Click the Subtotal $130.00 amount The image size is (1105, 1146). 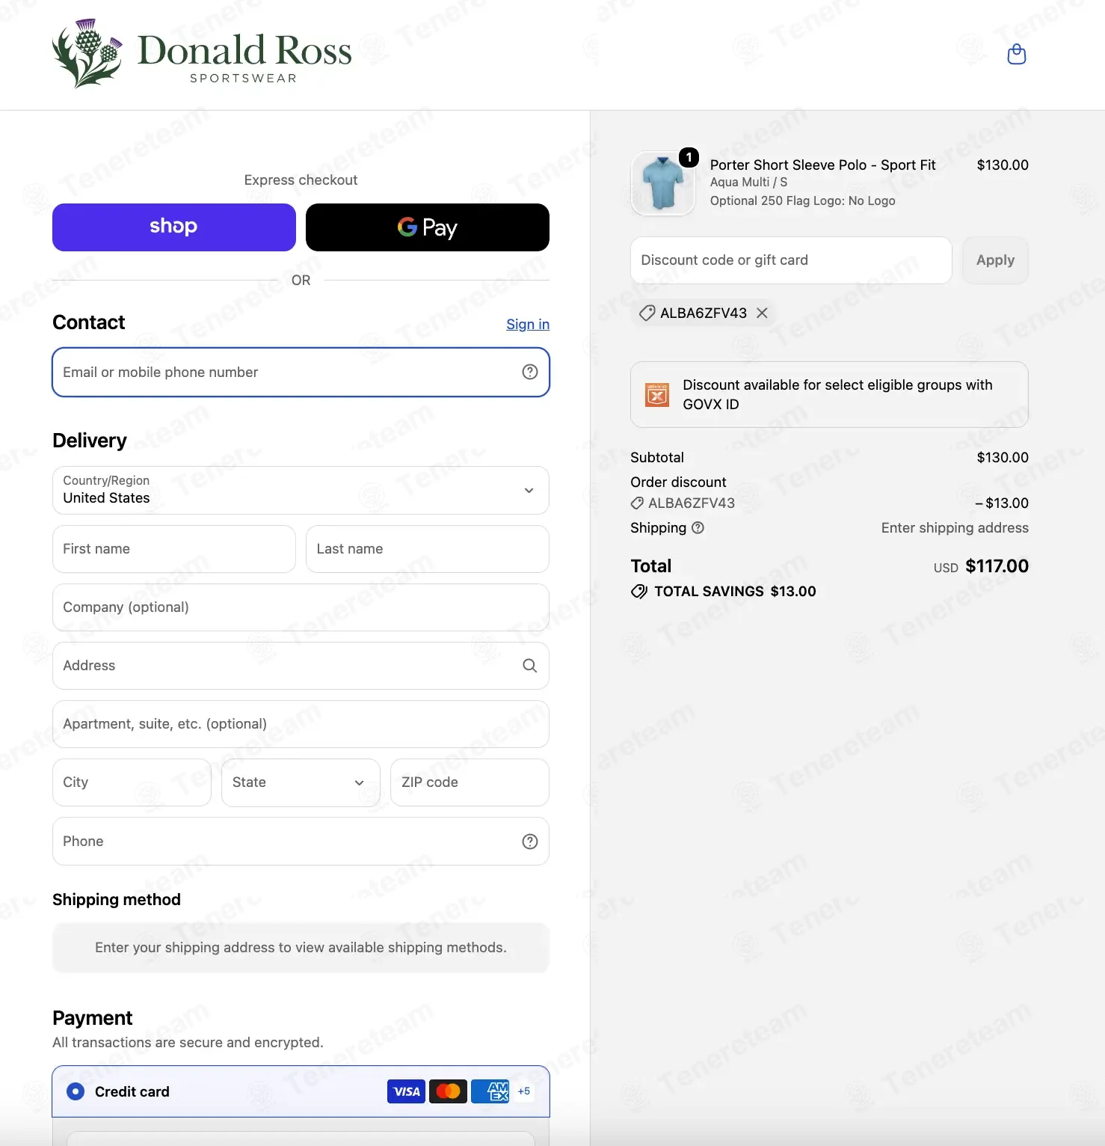point(1003,458)
